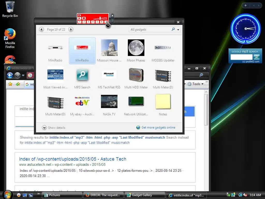Select preset 5 on MinRadio gadget
This screenshot has width=265, height=199.
pyautogui.click(x=97, y=22)
